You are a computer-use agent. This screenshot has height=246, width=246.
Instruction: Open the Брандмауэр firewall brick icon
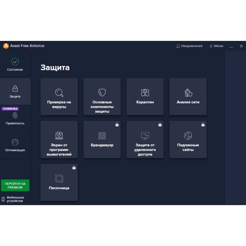pos(102,135)
